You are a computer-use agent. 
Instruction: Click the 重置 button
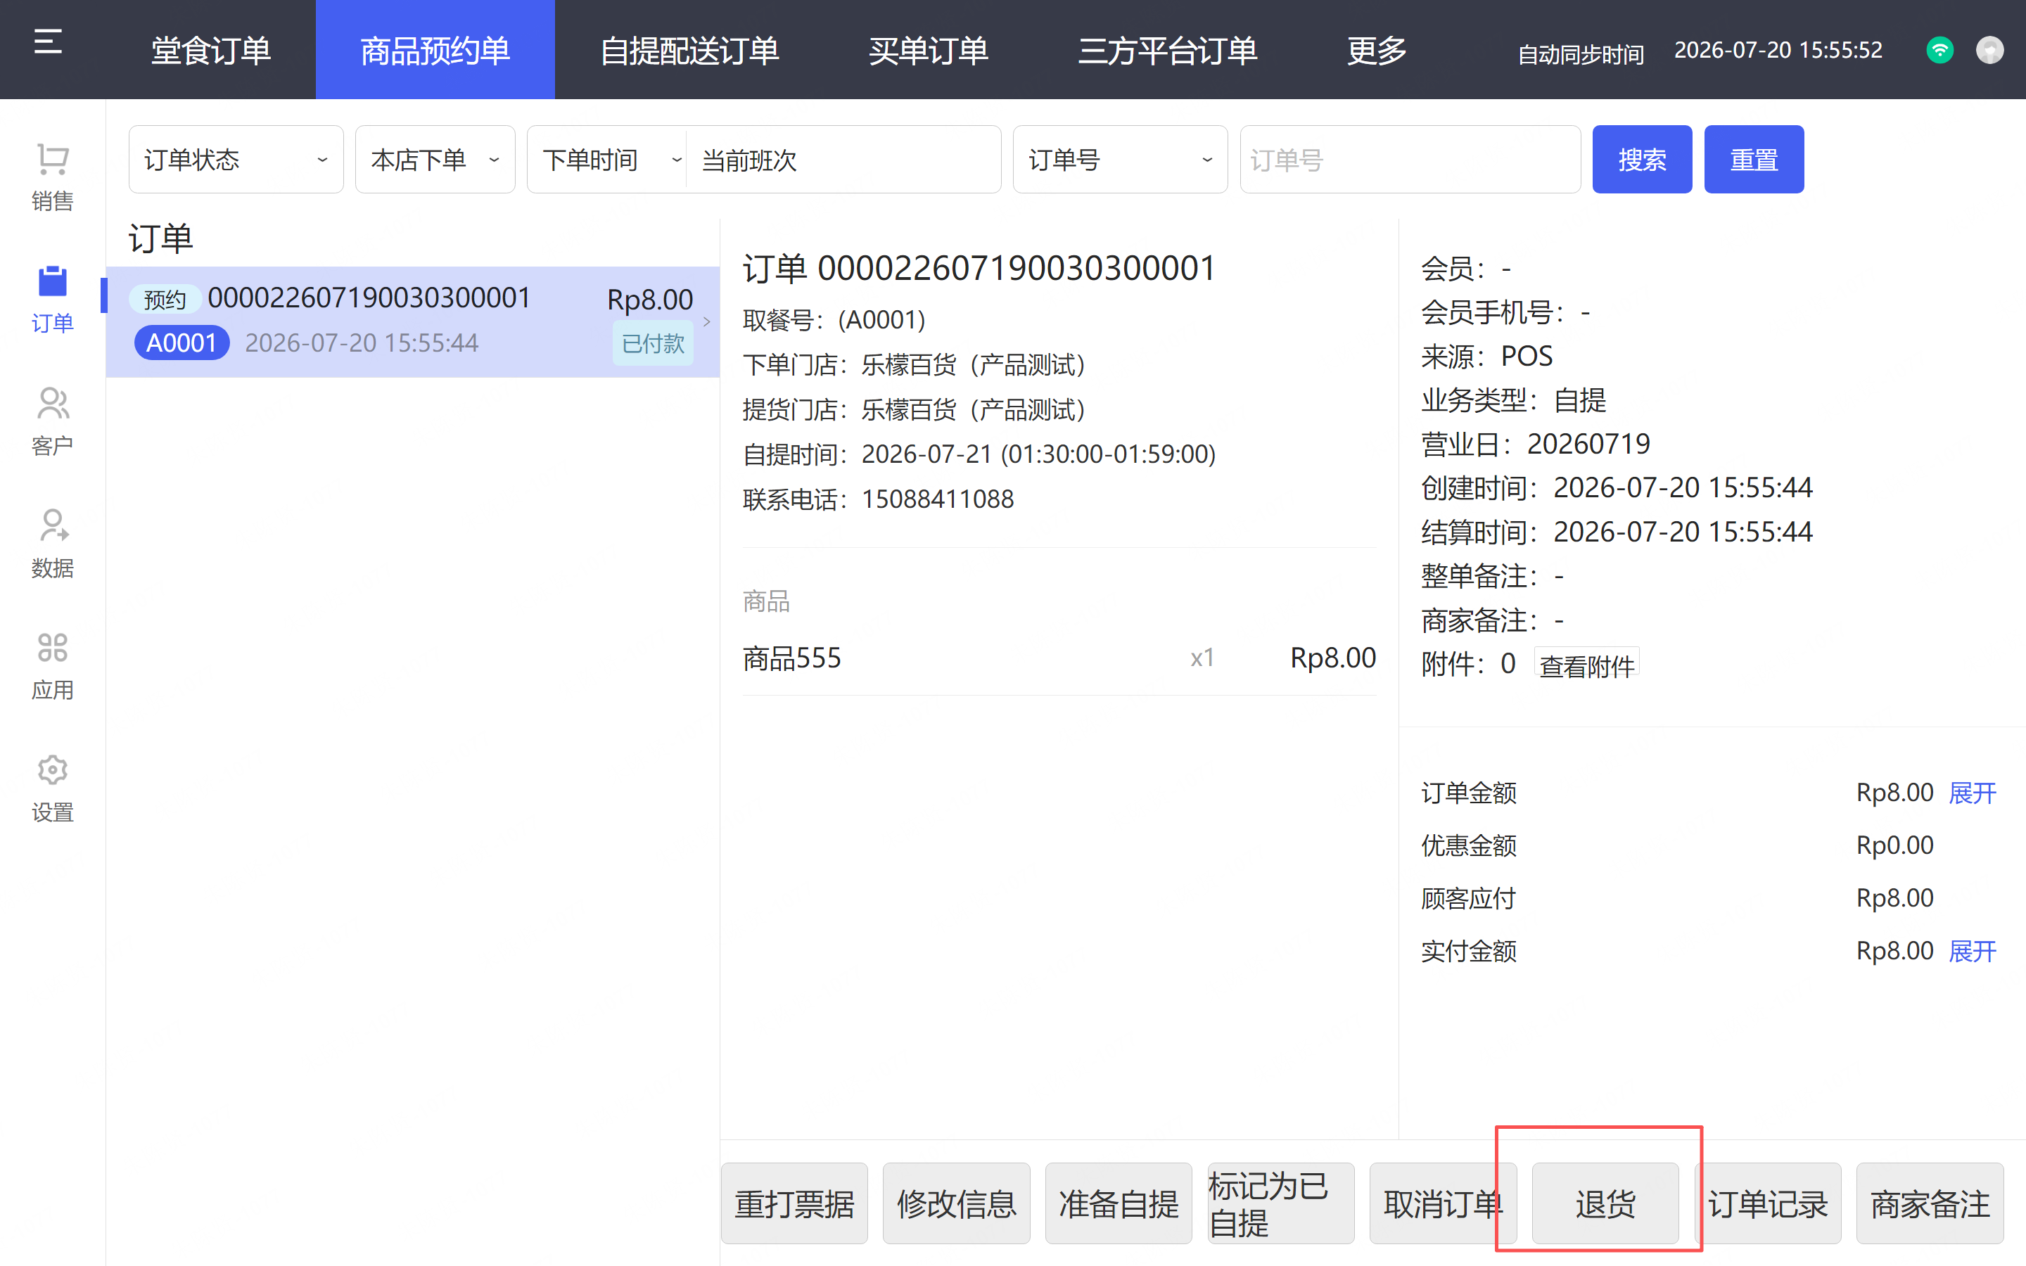(1754, 159)
